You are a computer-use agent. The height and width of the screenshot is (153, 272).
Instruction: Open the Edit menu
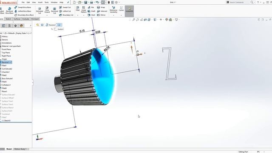click(28, 3)
